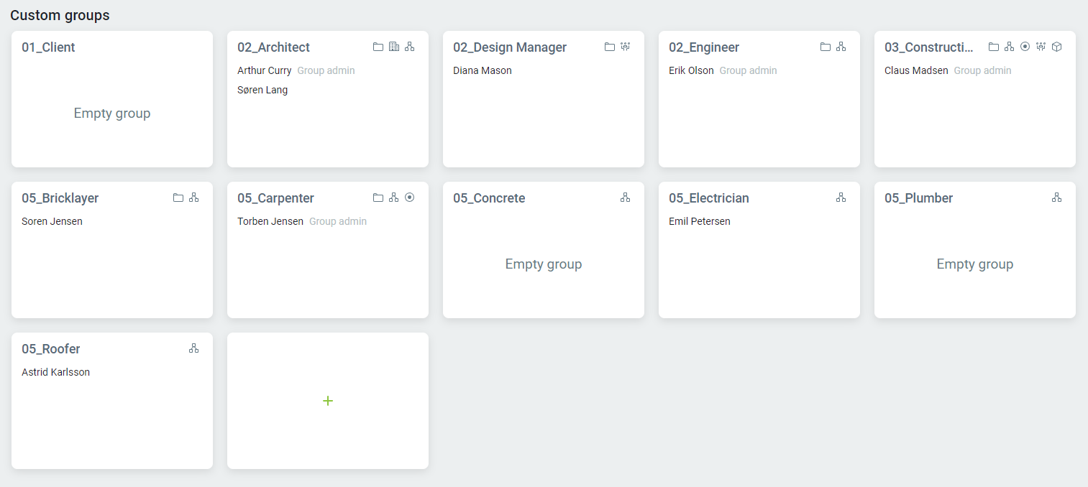
Task: Click the folder icon on 02_Architect card
Action: [x=378, y=47]
